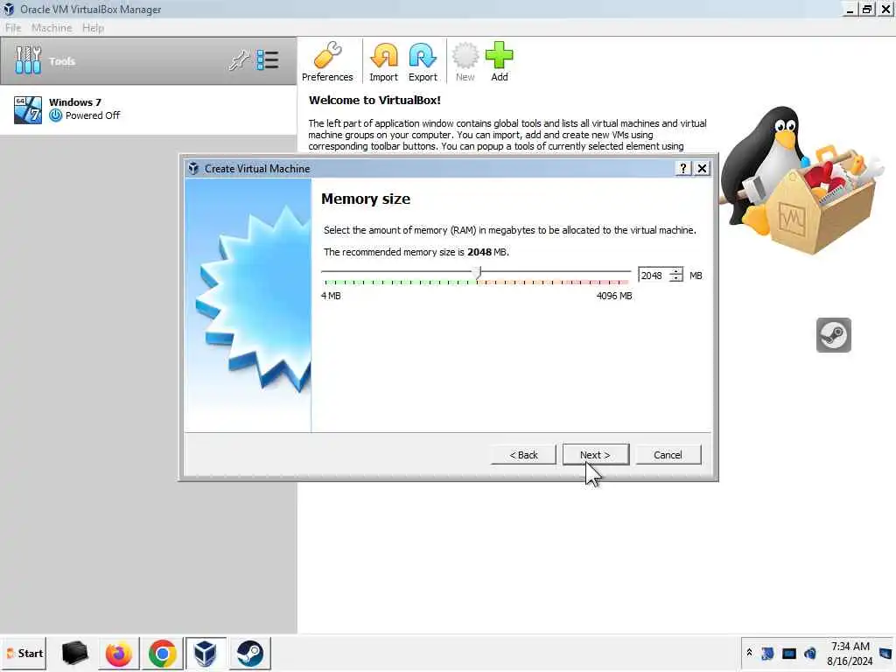
Task: Open the Machine menu
Action: (52, 28)
